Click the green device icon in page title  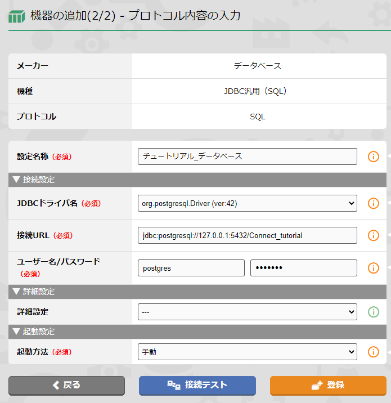16,16
